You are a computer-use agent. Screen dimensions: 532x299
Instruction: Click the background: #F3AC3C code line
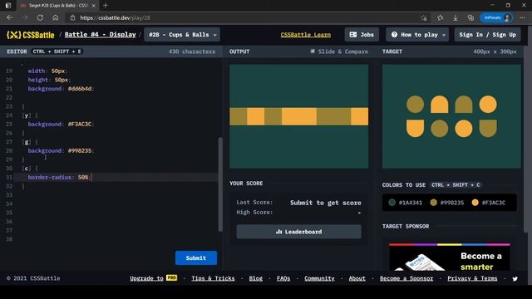tap(60, 124)
